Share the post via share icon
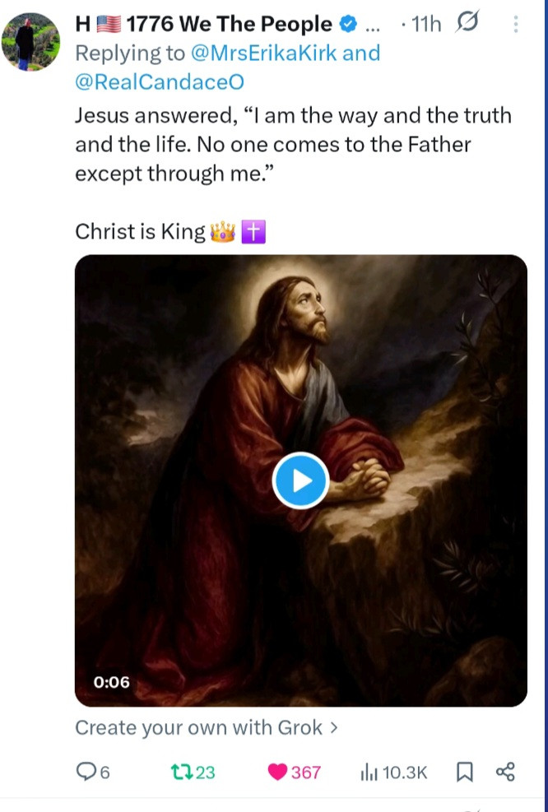The height and width of the screenshot is (812, 548). (x=505, y=771)
